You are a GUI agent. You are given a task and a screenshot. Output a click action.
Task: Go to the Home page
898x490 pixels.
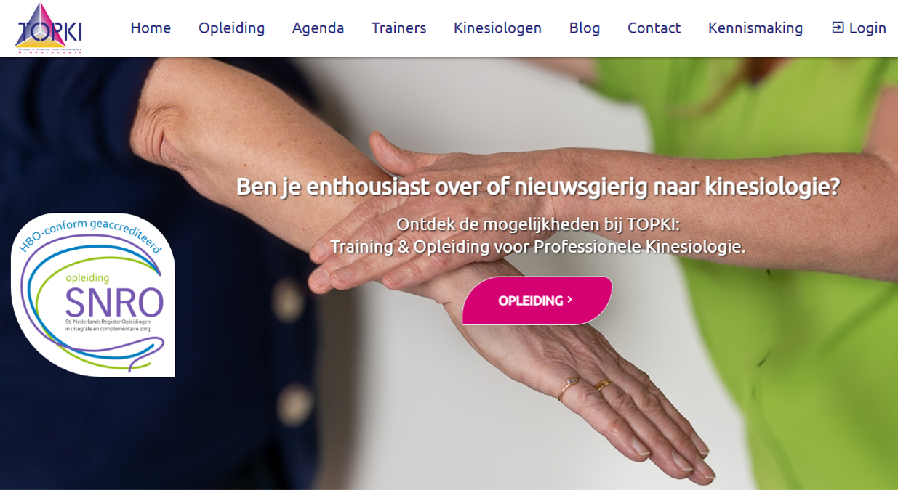click(151, 28)
